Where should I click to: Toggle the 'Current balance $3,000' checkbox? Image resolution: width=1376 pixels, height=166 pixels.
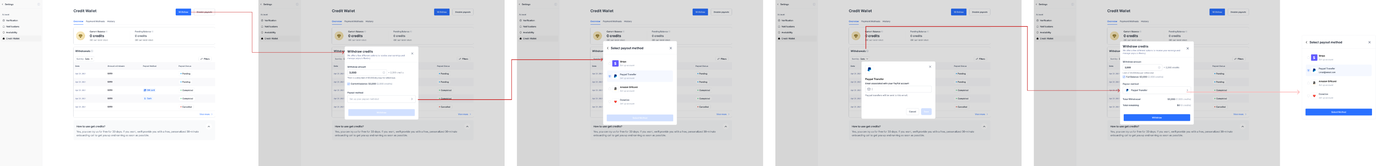[349, 84]
